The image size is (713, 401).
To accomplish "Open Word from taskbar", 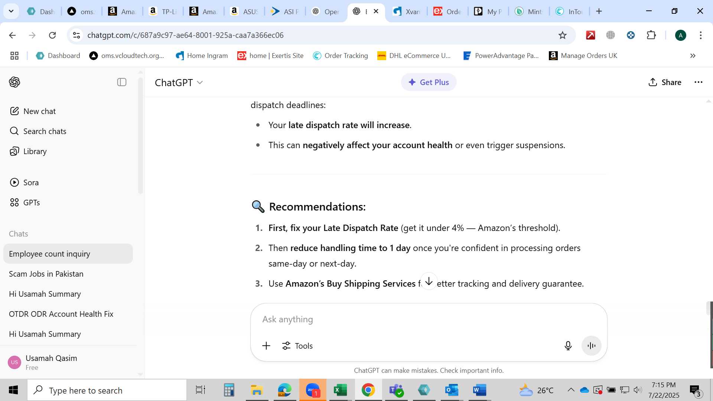I will click(x=479, y=390).
